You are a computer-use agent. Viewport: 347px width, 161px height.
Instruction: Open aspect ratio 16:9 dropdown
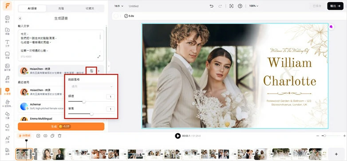(x=118, y=6)
